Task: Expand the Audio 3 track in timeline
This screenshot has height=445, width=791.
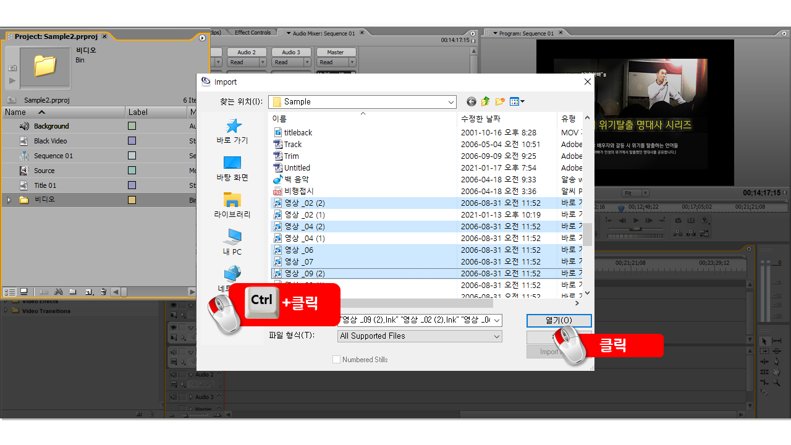Action: coord(190,397)
